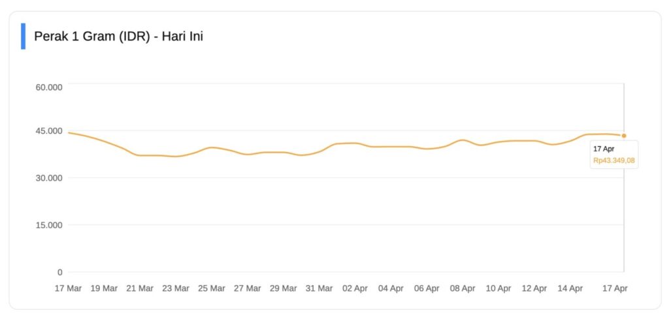Click the 0 value on the y-axis
Screen dimensions: 669x317
(60, 272)
